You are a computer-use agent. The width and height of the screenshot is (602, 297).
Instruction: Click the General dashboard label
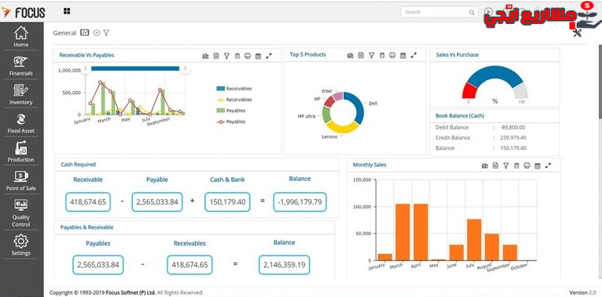tap(65, 33)
